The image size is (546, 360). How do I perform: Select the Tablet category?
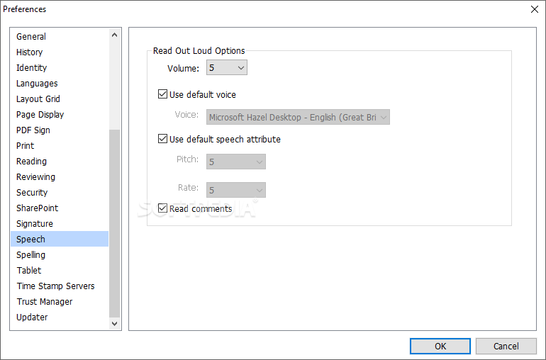60,271
